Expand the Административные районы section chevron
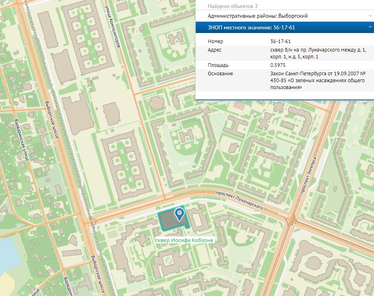Screen dimensions: 374x296 [x=370, y=16]
